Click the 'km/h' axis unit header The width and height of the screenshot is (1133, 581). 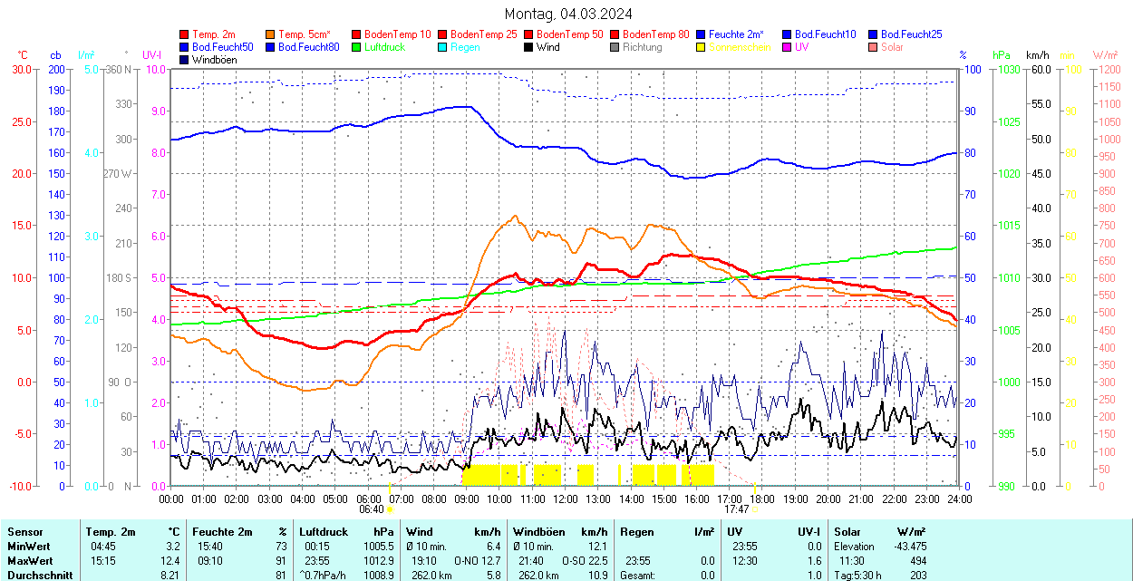click(1037, 55)
